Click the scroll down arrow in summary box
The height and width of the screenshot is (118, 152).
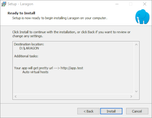tap(136, 91)
